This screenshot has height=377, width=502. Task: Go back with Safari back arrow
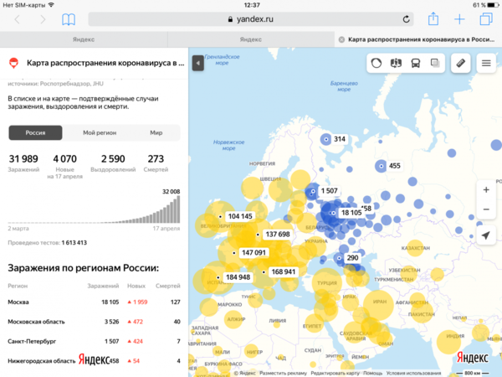tap(18, 19)
